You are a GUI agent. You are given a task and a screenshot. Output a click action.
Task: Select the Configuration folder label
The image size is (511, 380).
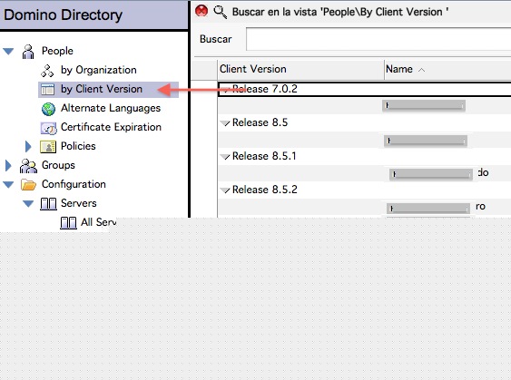coord(74,184)
